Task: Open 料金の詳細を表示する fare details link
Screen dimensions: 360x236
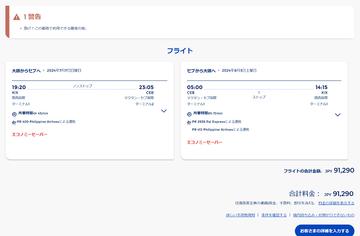Action: (336, 203)
